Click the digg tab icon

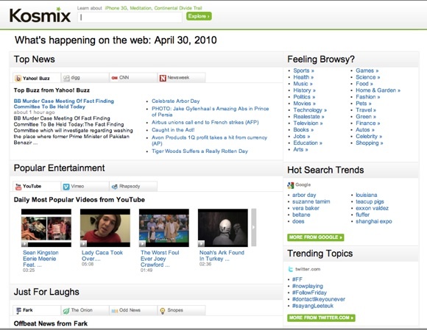coord(66,79)
